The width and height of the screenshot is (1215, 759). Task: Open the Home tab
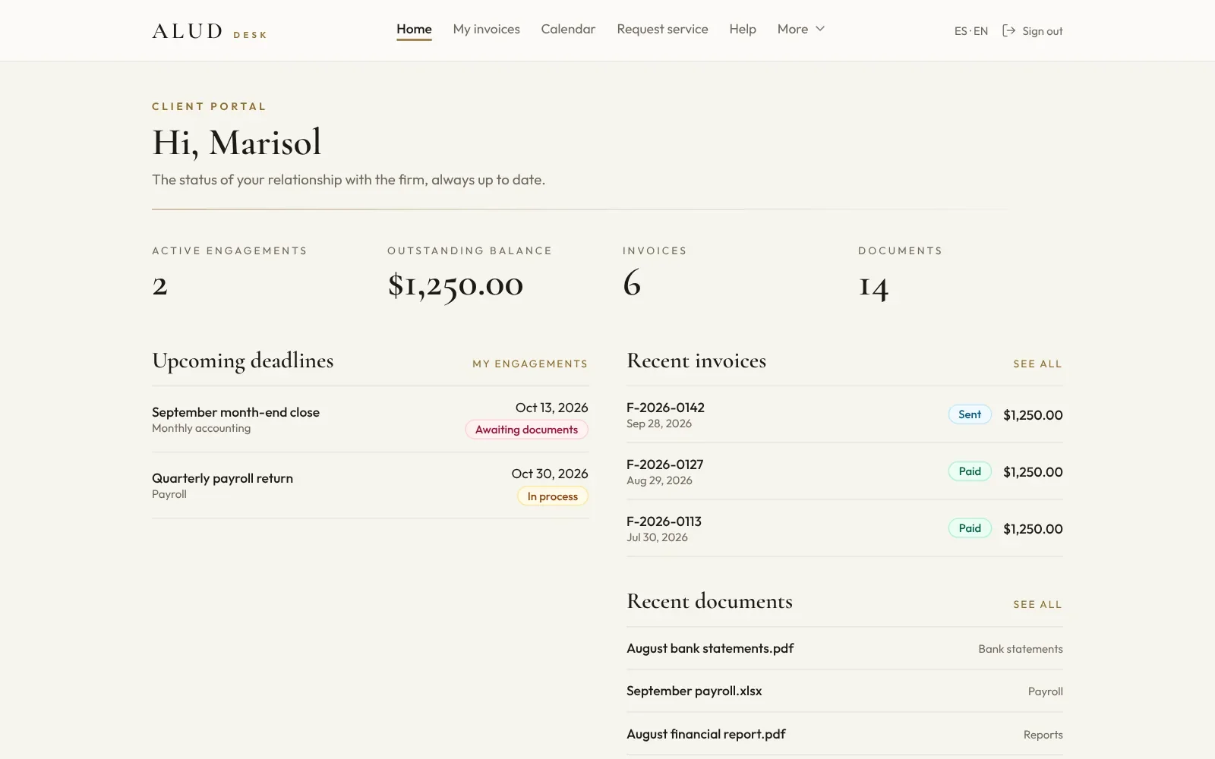[414, 29]
